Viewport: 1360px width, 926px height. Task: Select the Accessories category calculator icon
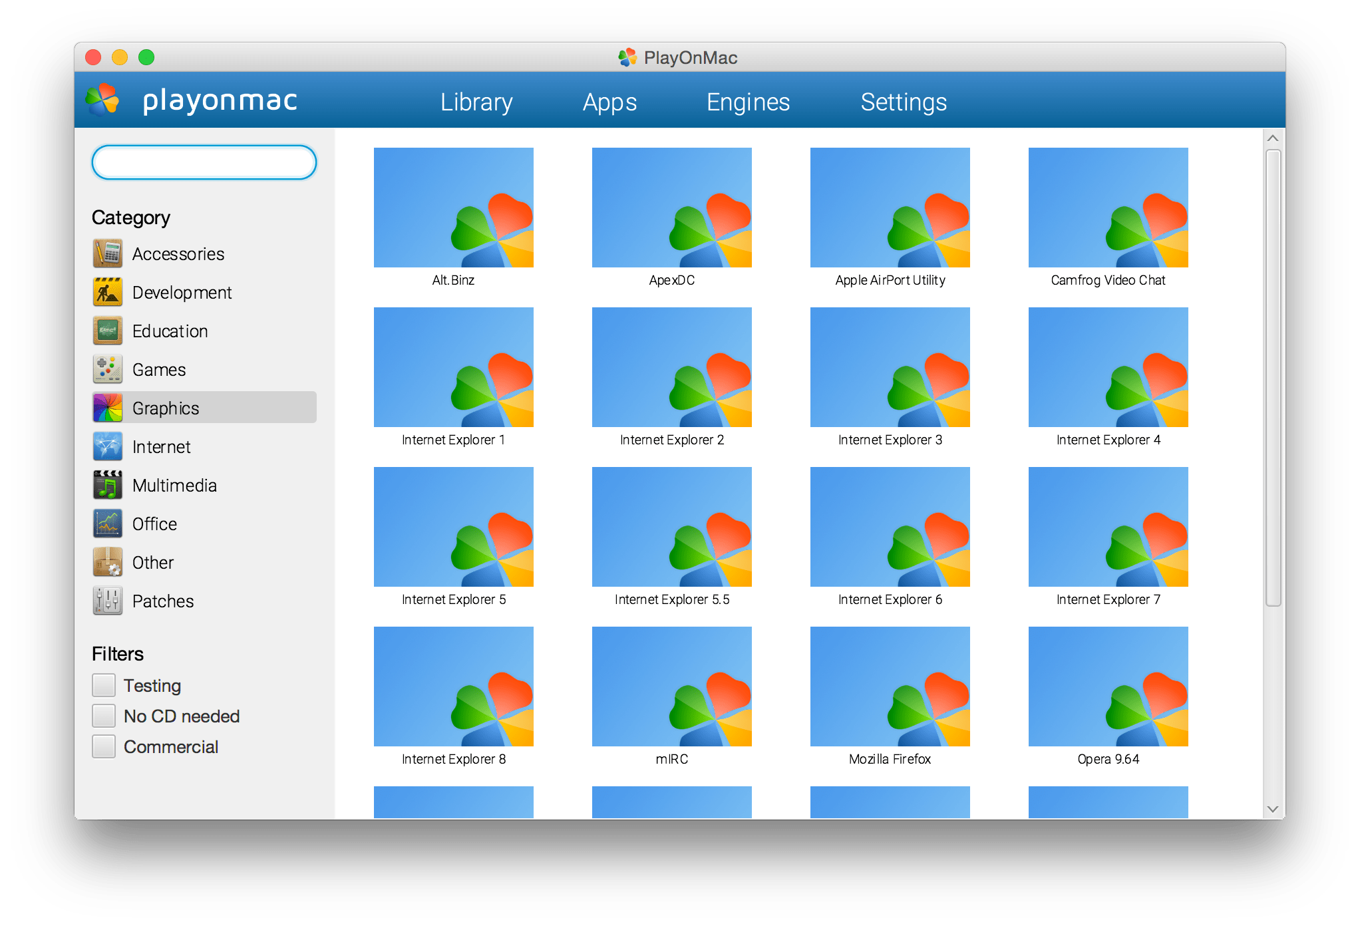click(108, 253)
